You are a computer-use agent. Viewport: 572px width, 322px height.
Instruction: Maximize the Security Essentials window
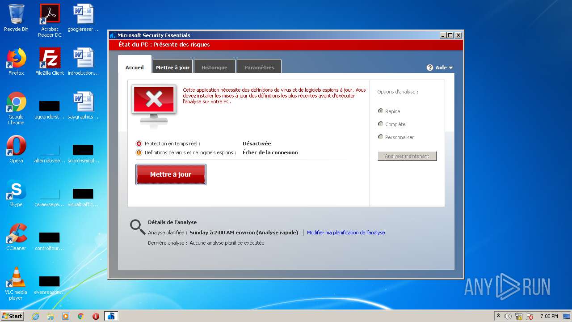(x=450, y=35)
